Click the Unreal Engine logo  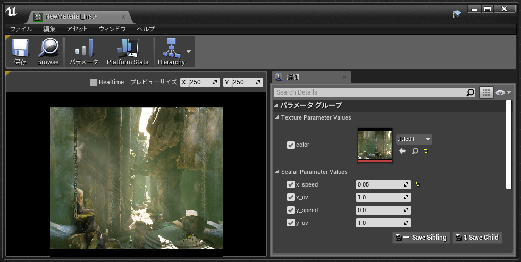(x=11, y=12)
